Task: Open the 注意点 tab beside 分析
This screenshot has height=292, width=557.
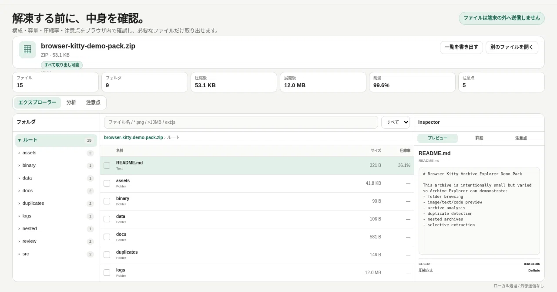Action: tap(93, 103)
